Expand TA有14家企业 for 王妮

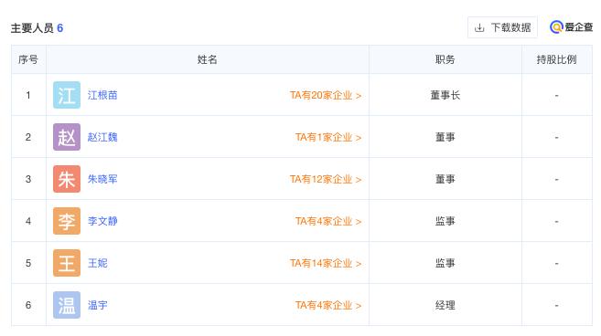[x=326, y=263]
